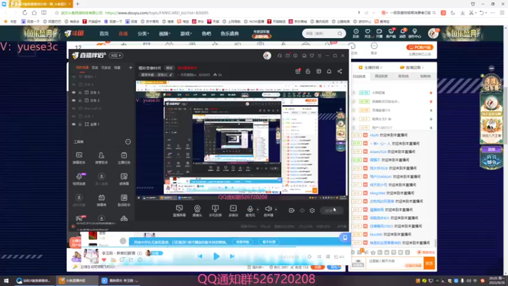Click 鱼乐盛典 in Douyu navigation
The height and width of the screenshot is (286, 508).
(x=229, y=34)
